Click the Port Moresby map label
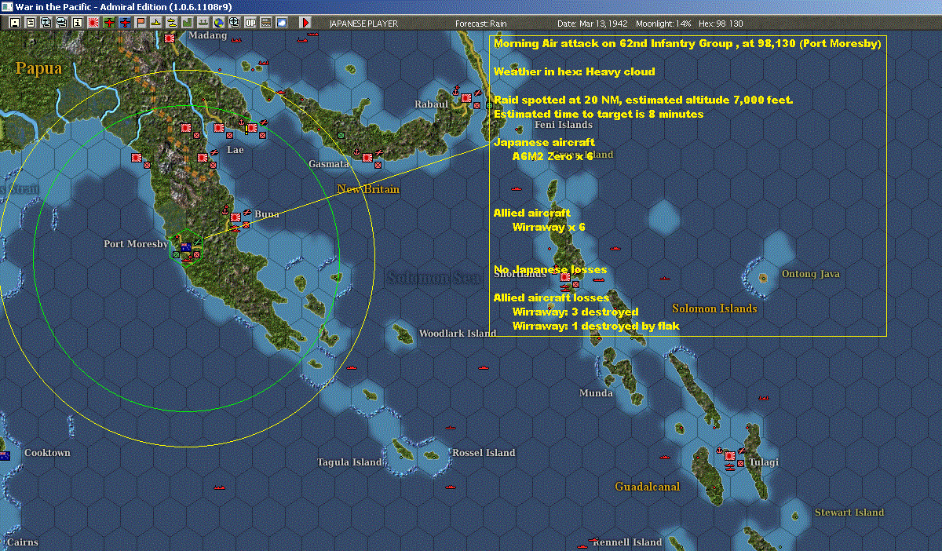The height and width of the screenshot is (551, 942). pos(136,244)
